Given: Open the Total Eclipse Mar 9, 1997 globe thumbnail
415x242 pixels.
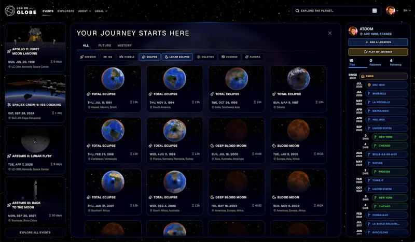Looking at the screenshot, I should click(x=298, y=79).
